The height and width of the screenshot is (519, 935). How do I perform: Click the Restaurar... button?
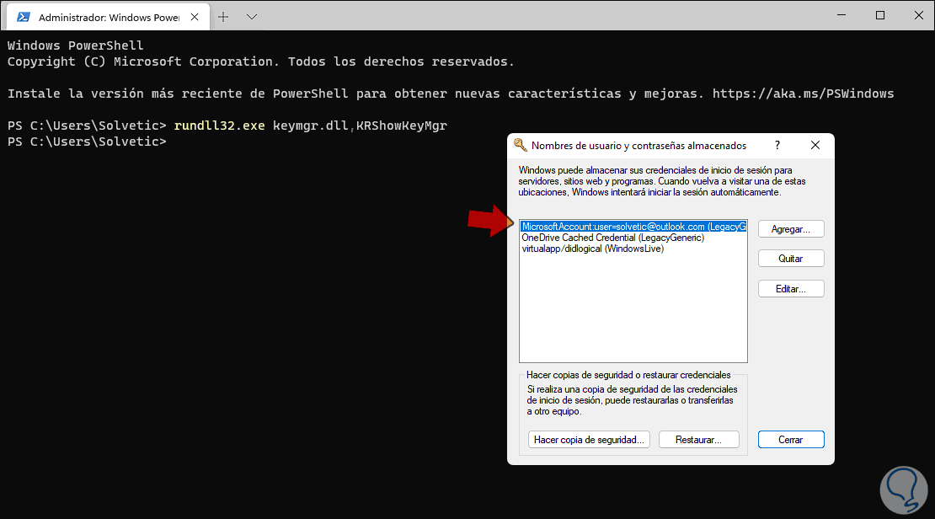[x=698, y=440]
